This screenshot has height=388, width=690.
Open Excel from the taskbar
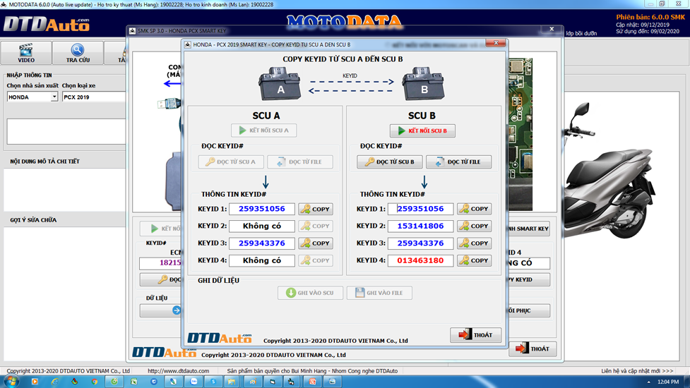(133, 382)
